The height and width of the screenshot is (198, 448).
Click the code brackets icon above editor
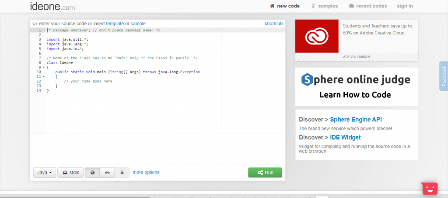point(35,24)
